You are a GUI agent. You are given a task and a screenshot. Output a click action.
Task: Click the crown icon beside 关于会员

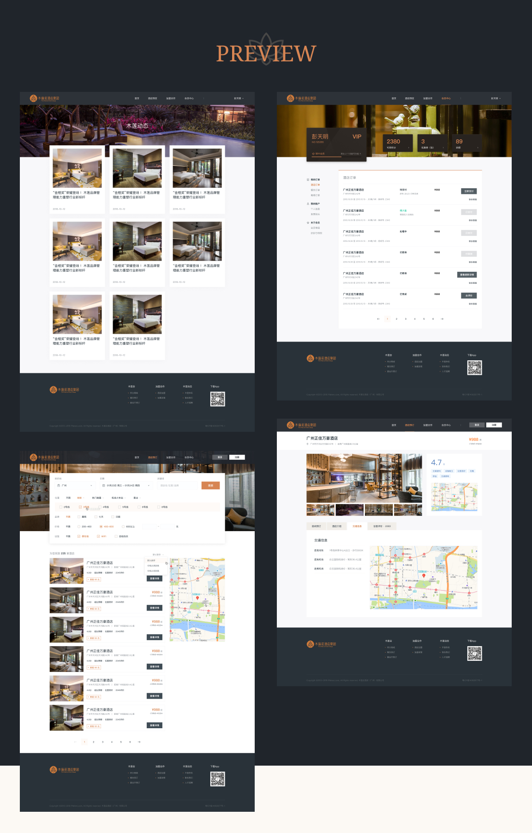[x=308, y=222]
